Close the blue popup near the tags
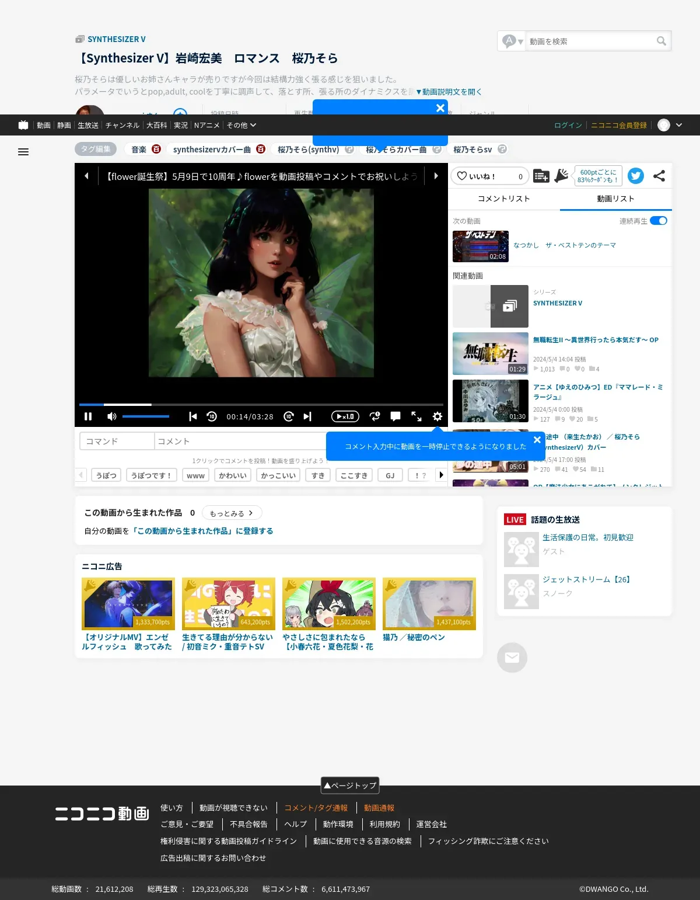 click(440, 108)
